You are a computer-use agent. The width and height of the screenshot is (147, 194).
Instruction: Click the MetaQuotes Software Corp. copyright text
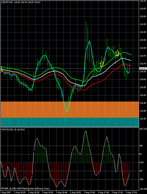pyautogui.click(x=25, y=189)
